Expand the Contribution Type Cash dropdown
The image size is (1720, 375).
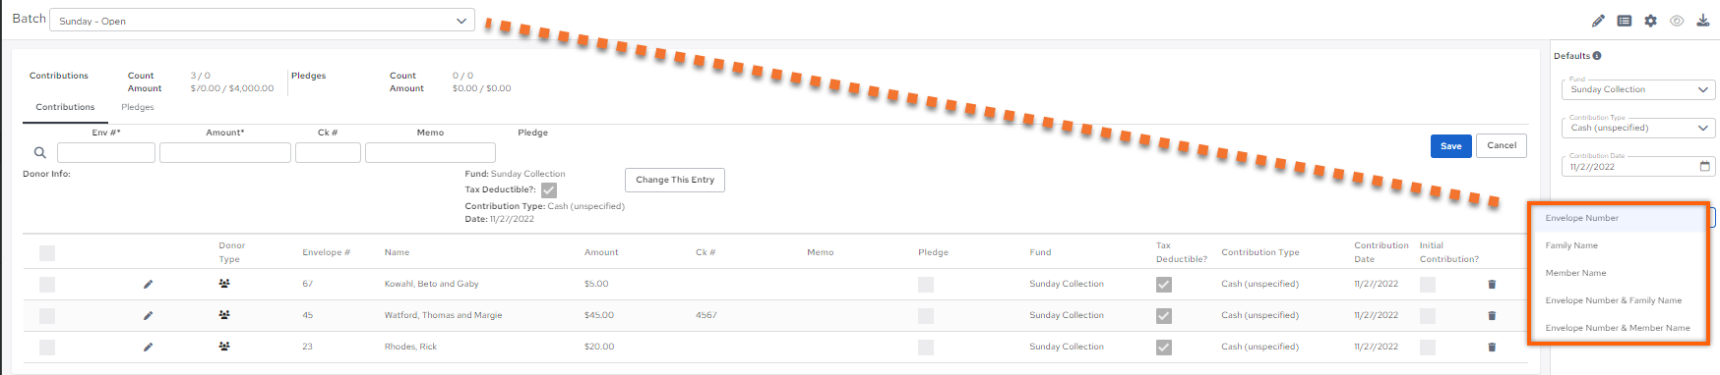tap(1638, 128)
